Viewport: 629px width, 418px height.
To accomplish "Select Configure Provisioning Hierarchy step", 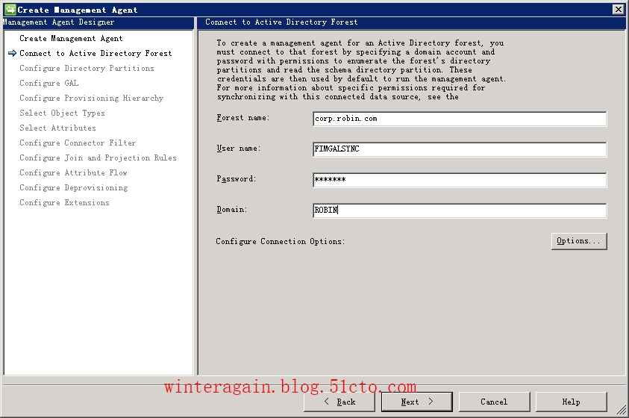I will pos(92,99).
